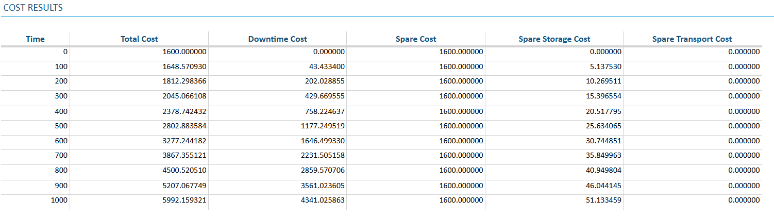
Task: Click the Spare Transport Cost column header
Action: [692, 39]
